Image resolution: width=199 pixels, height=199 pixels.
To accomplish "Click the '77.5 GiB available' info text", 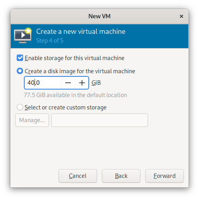I will pyautogui.click(x=76, y=95).
